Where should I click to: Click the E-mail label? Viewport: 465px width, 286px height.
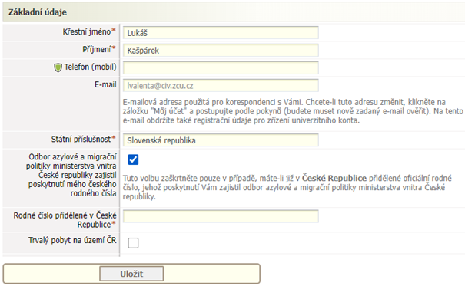105,84
